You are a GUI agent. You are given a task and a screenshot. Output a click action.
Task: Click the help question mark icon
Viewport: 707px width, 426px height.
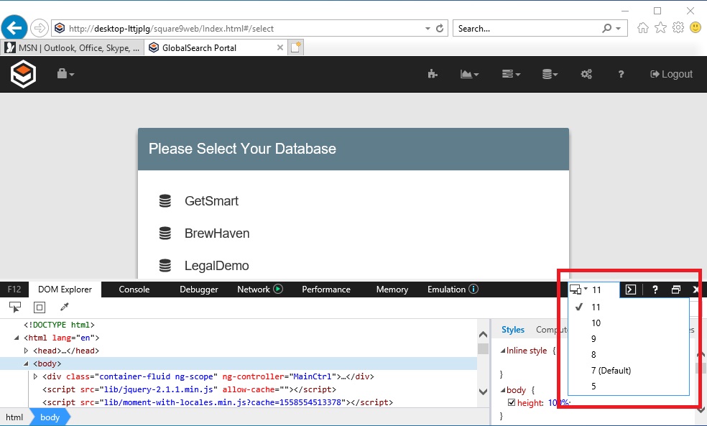pyautogui.click(x=621, y=74)
